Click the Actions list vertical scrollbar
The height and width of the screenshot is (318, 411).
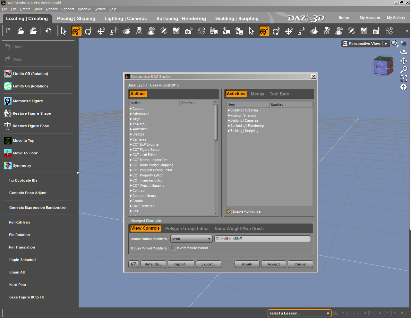click(216, 123)
